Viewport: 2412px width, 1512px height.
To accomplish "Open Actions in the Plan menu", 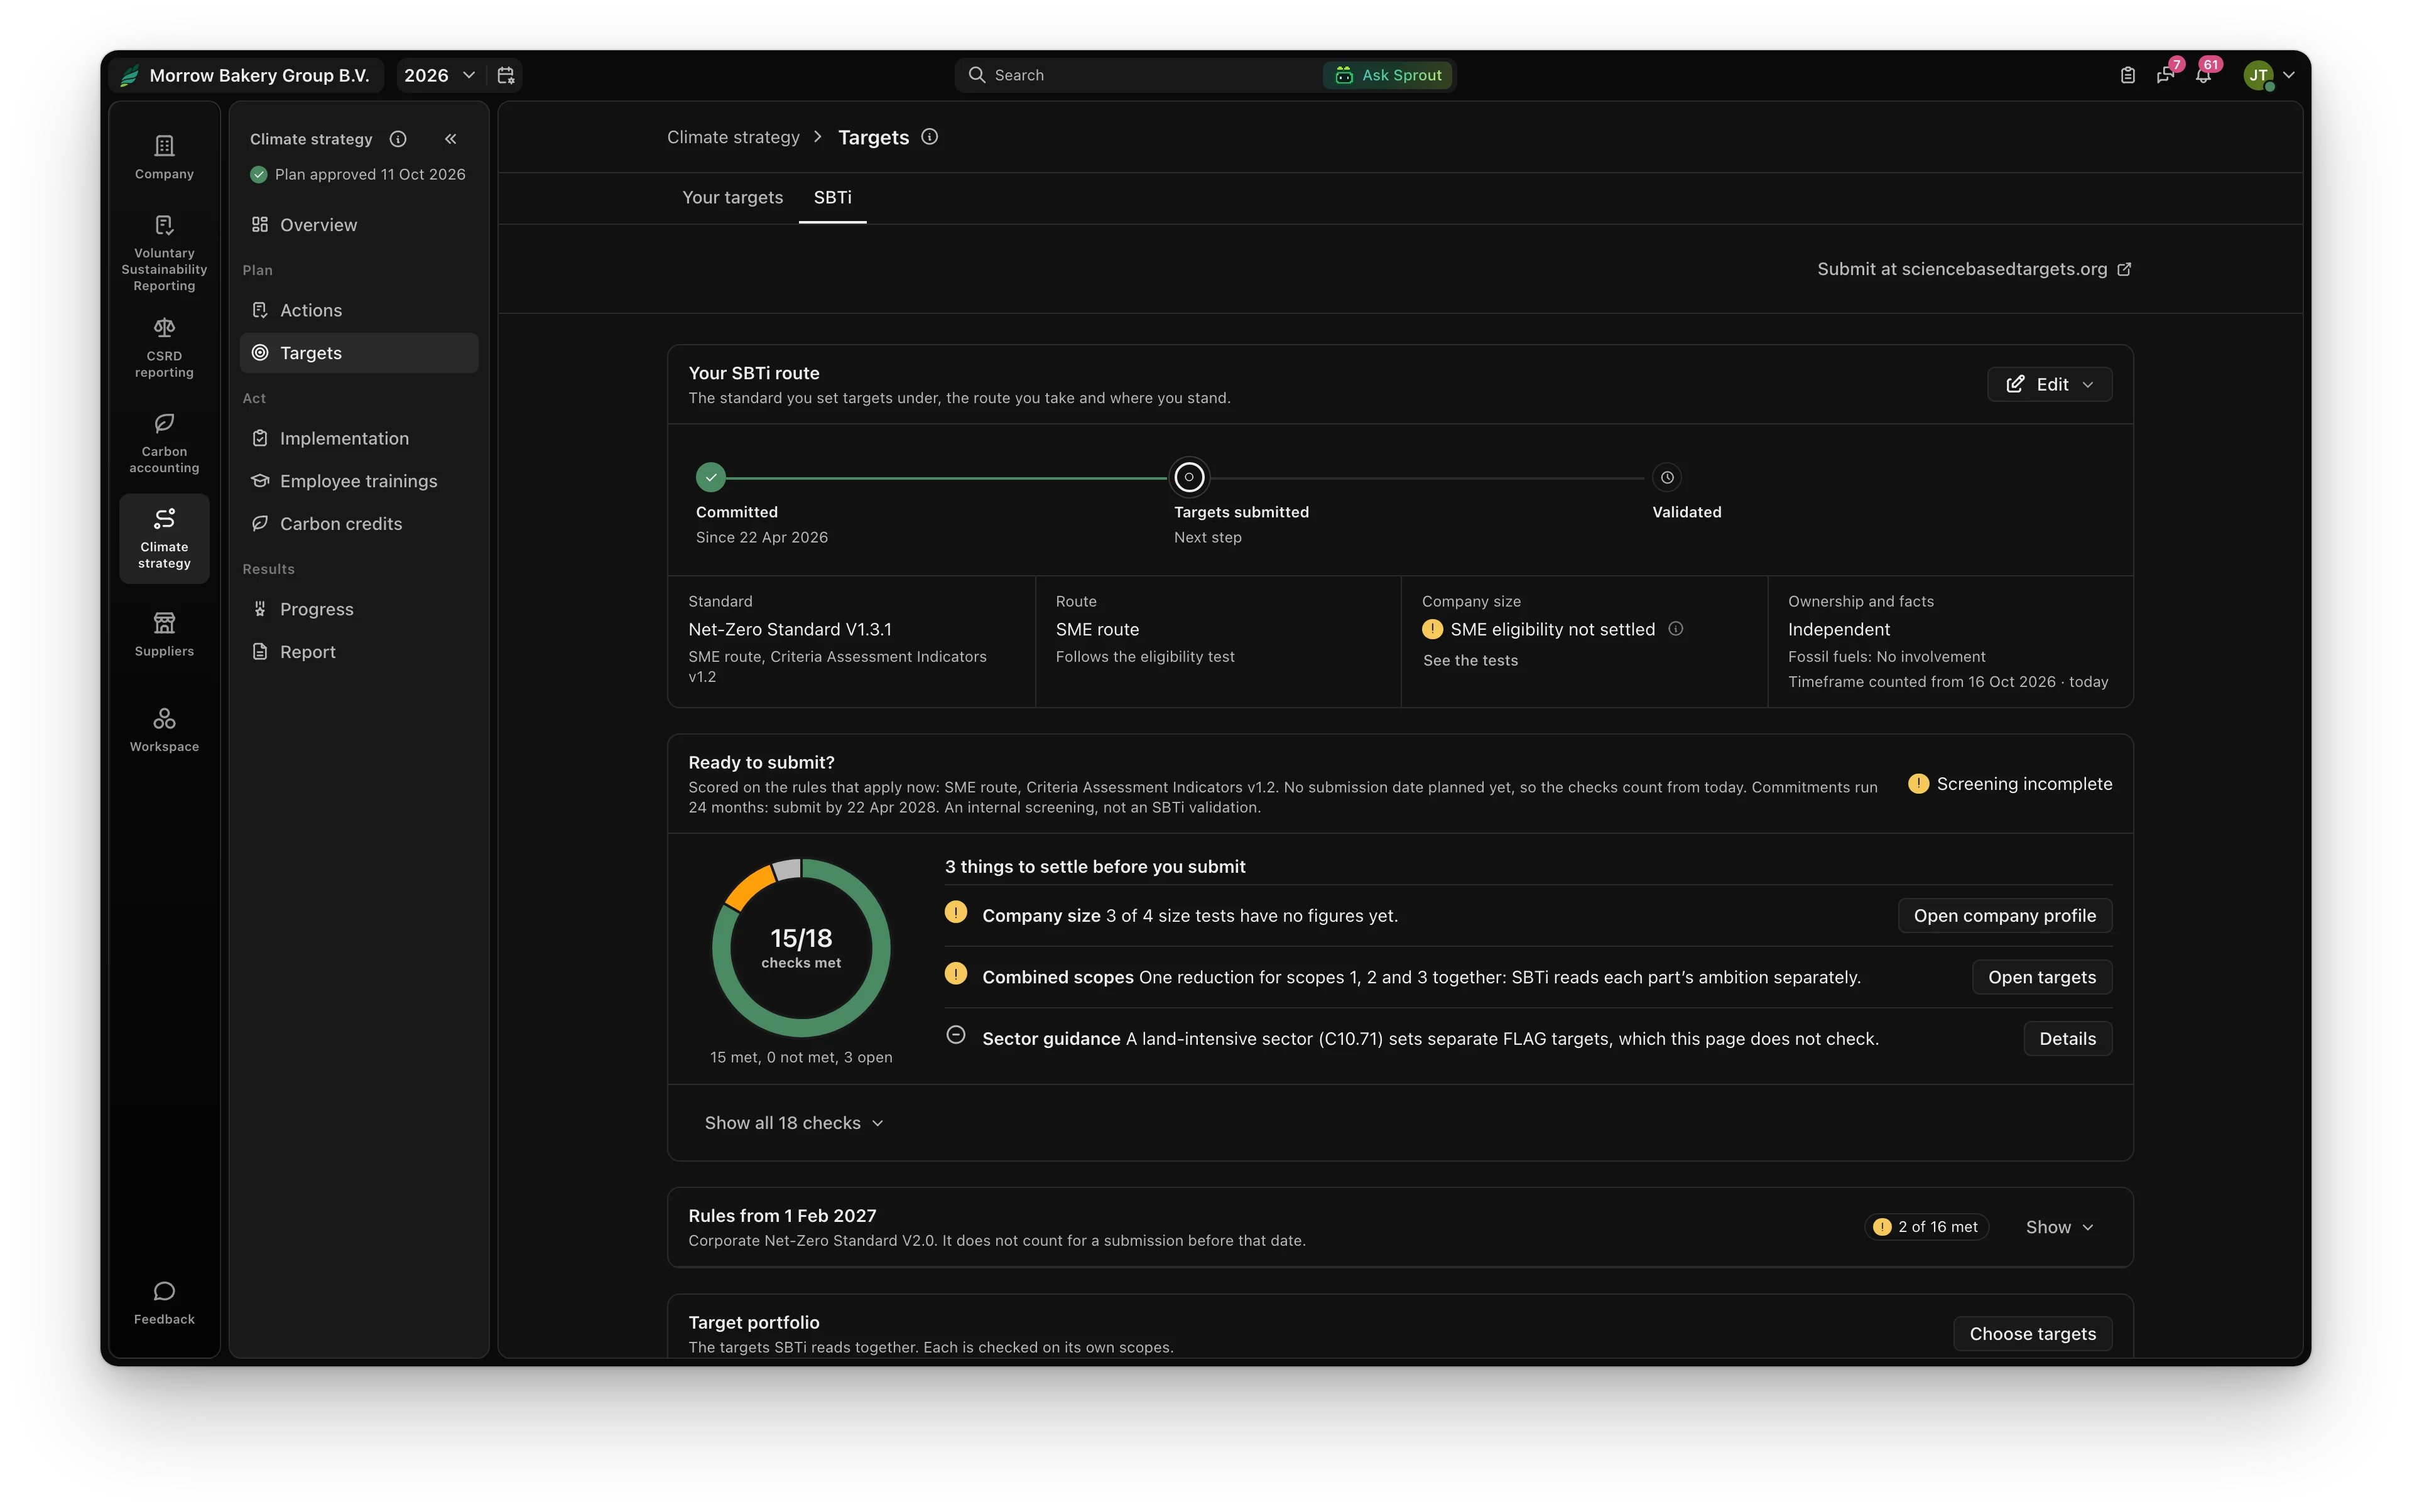I will click(359, 310).
